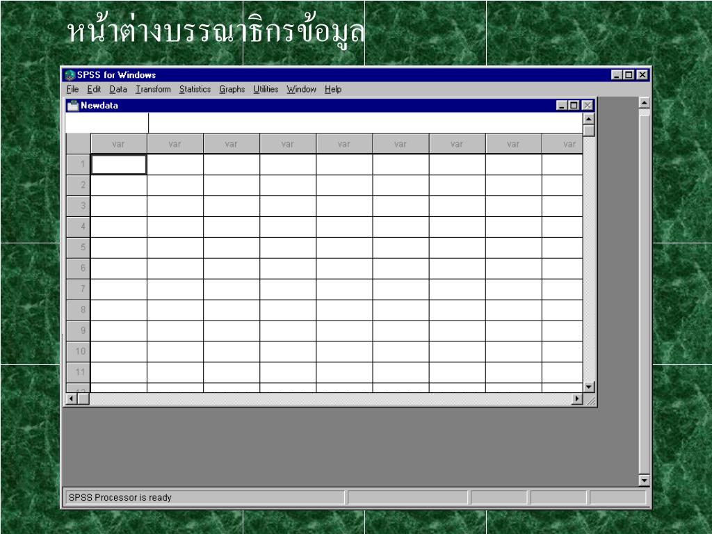Click the SPSS for Windows title bar
The image size is (712, 534).
point(355,75)
